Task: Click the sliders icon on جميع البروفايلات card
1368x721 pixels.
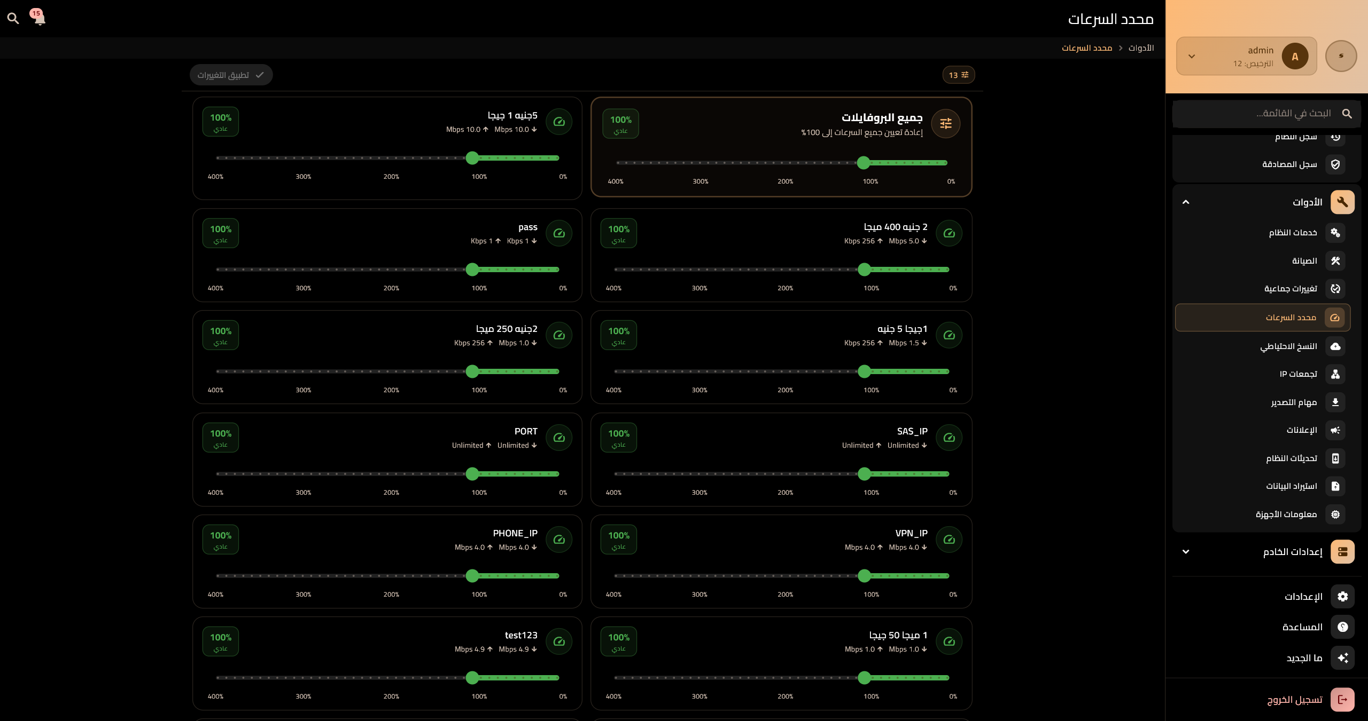Action: coord(945,124)
